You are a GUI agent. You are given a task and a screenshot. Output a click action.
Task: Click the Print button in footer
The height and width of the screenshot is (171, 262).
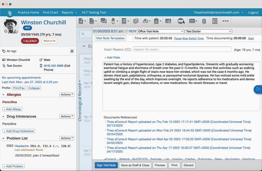pos(174,165)
